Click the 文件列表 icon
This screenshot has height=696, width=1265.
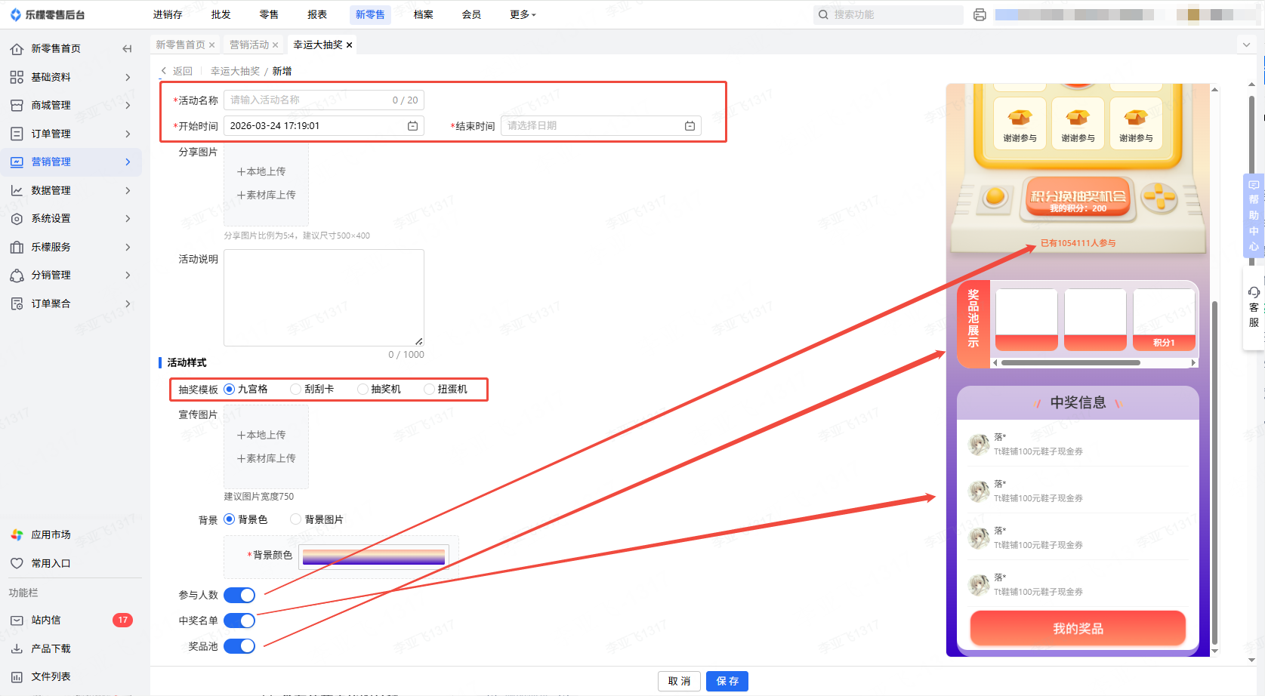(17, 677)
